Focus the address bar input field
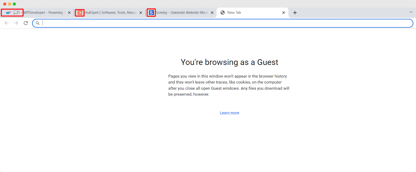The image size is (416, 172). (224, 23)
